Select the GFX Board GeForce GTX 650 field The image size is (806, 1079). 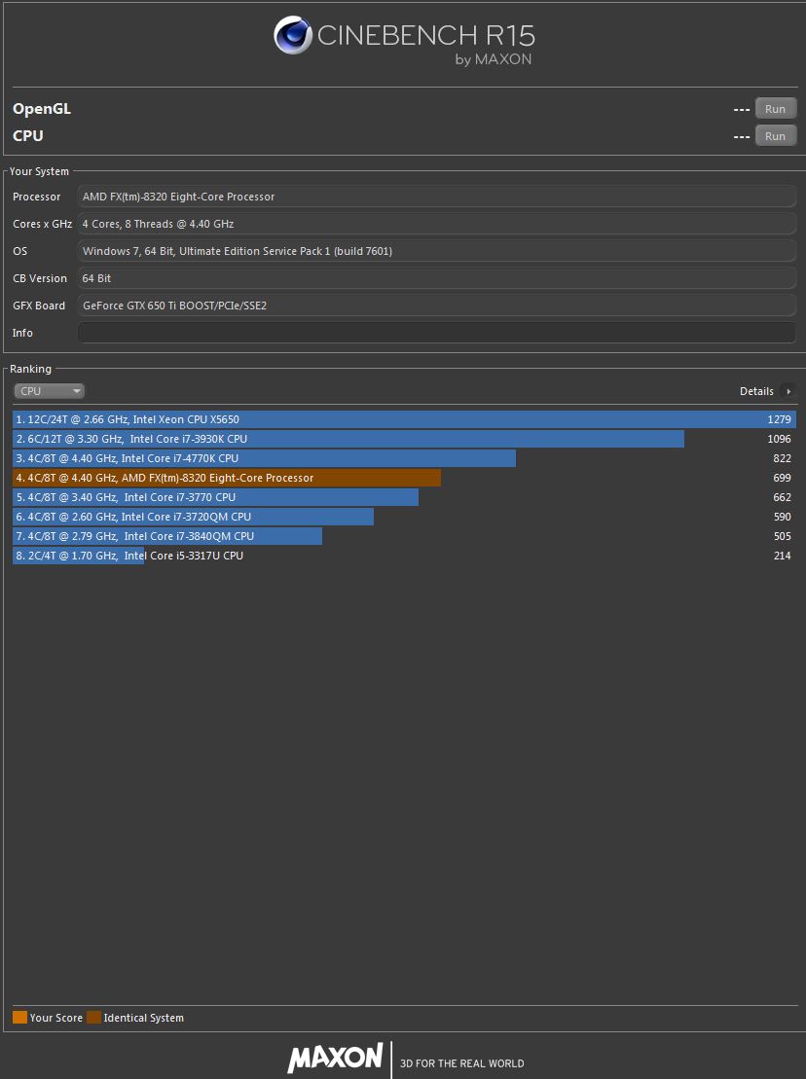click(437, 305)
